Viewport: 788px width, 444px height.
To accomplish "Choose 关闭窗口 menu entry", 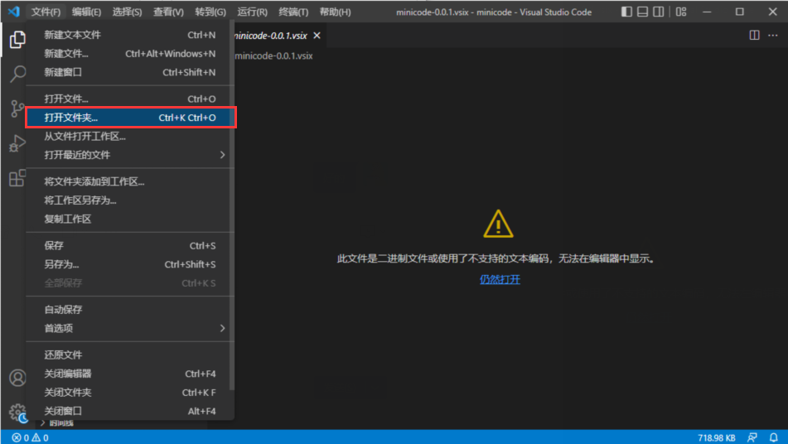I will click(x=129, y=411).
